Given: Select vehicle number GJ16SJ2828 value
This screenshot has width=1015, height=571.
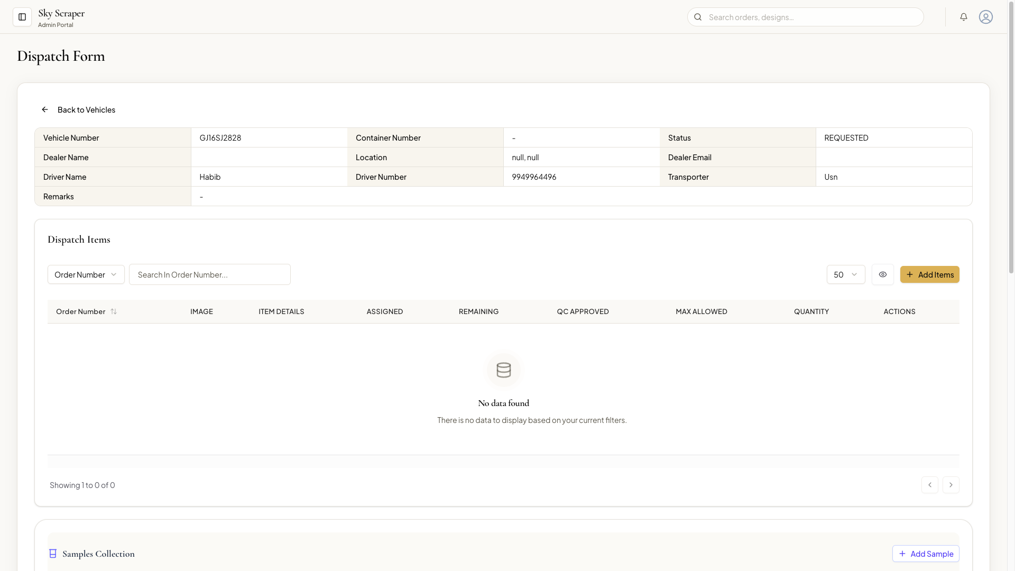Looking at the screenshot, I should 220,137.
